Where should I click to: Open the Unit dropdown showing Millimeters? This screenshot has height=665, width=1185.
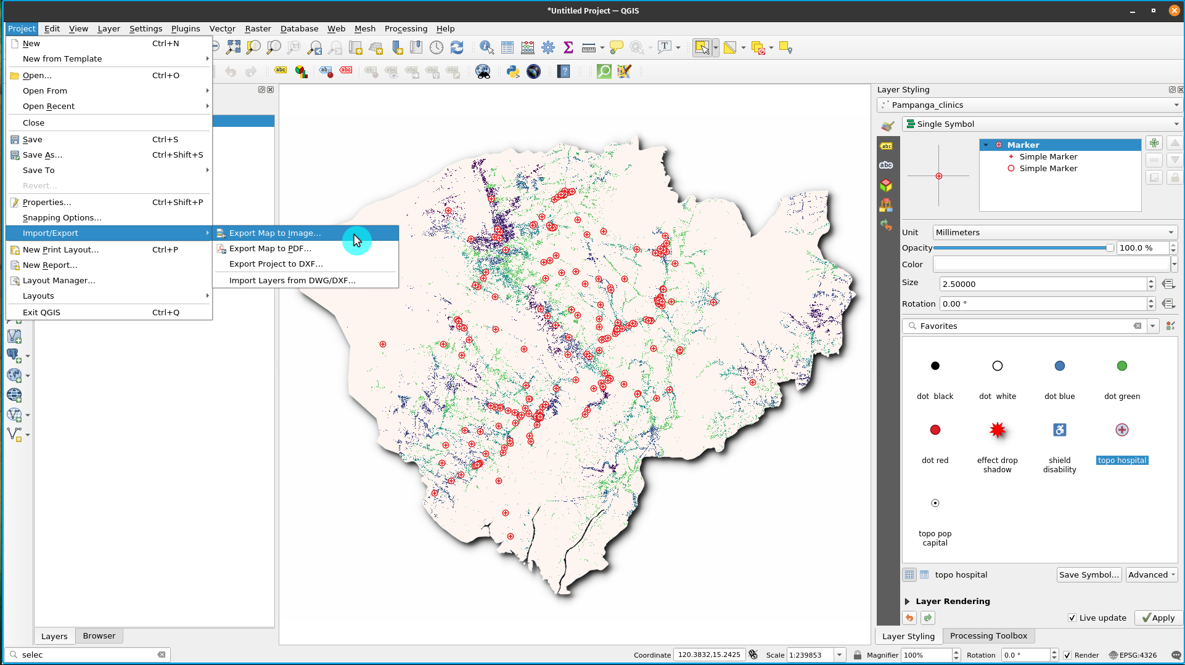tap(1171, 232)
